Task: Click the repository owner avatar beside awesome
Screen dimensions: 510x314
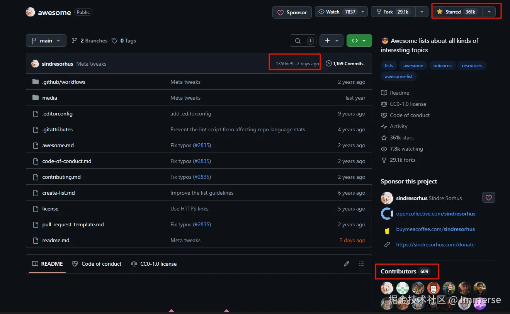Action: pyautogui.click(x=31, y=12)
